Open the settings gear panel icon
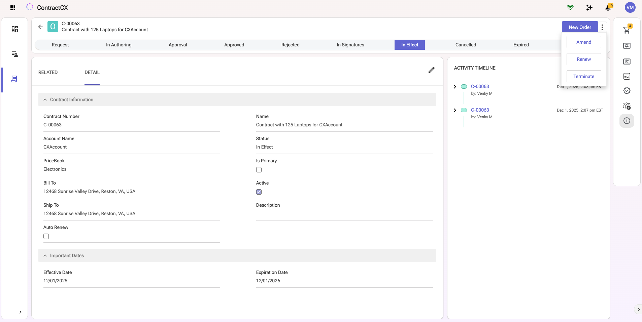 [627, 46]
